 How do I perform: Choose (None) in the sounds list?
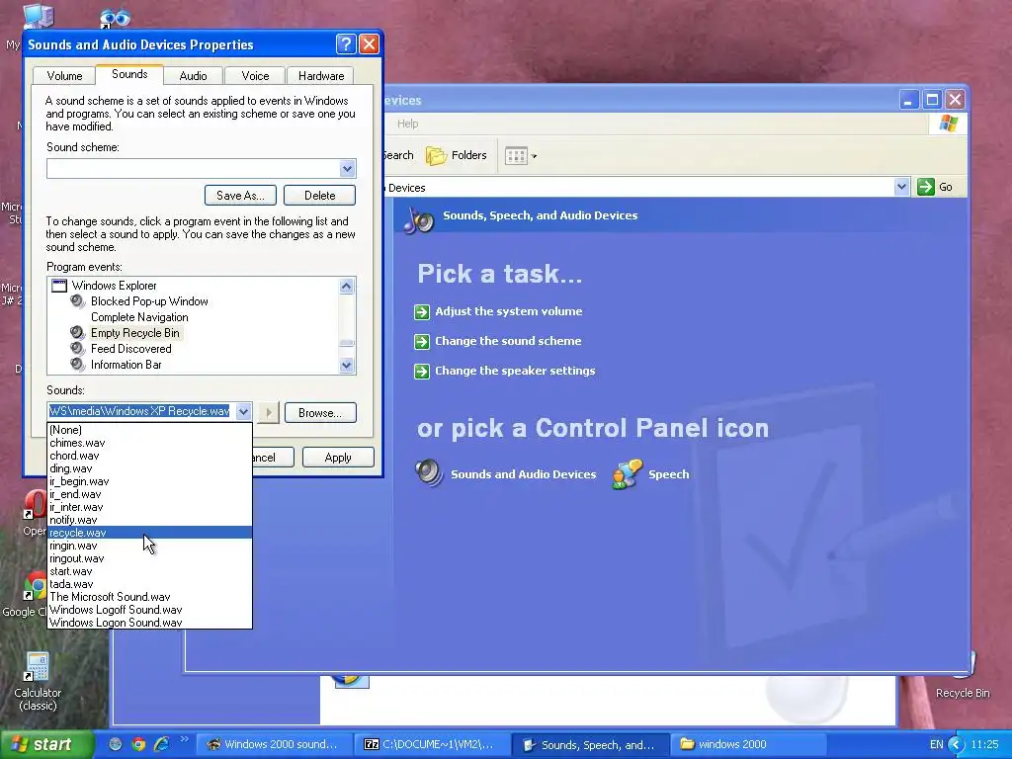(150, 430)
